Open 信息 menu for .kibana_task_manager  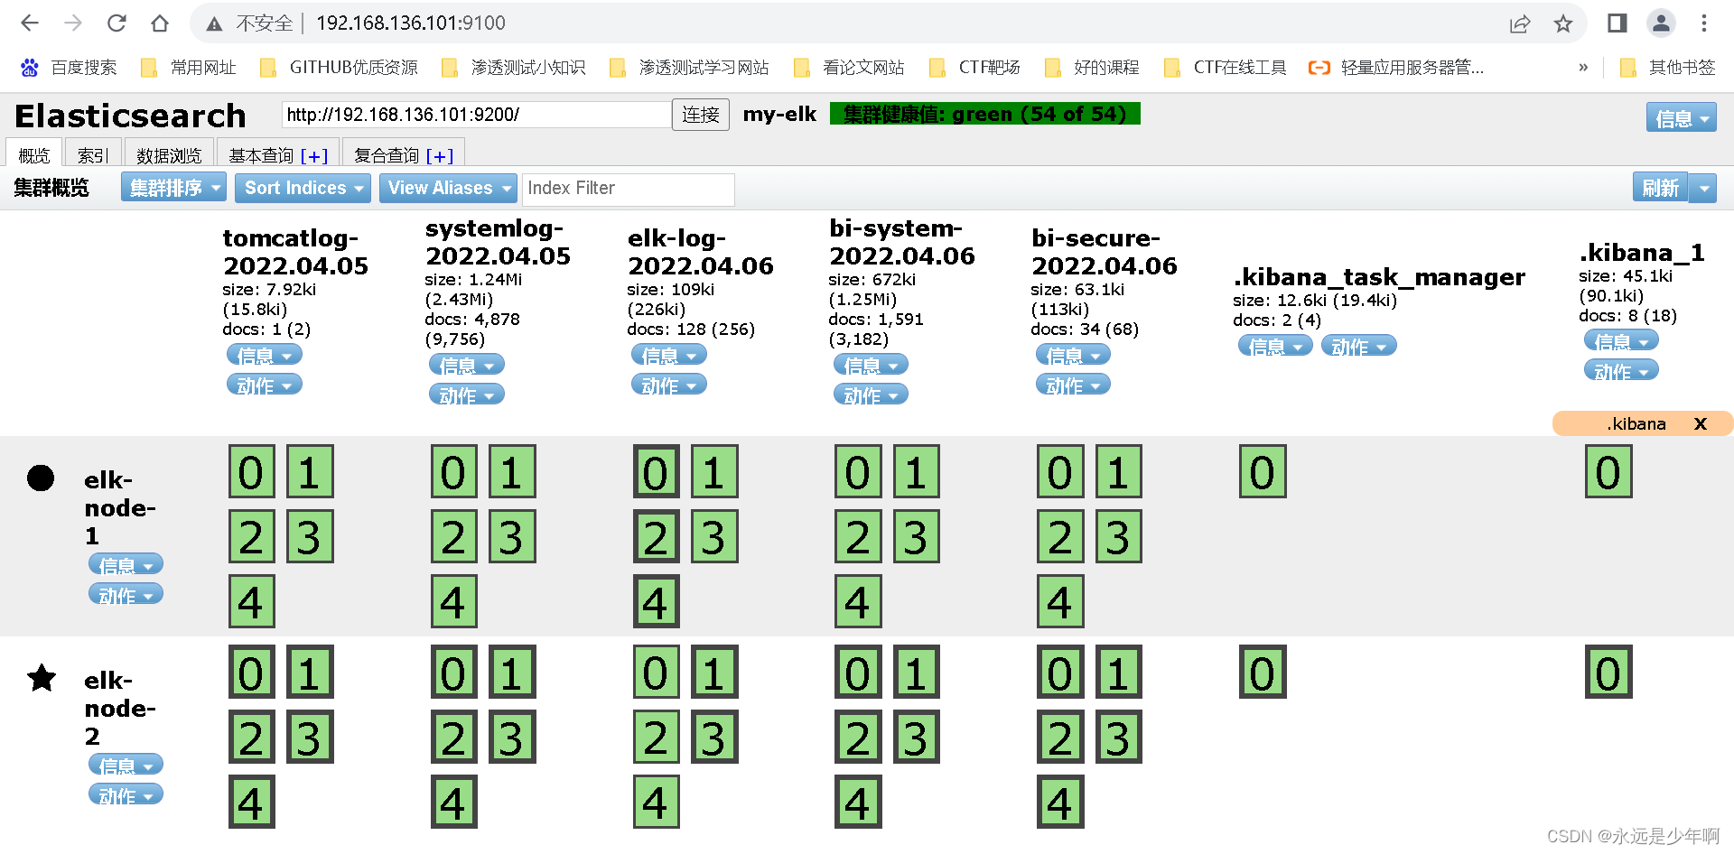coord(1275,346)
